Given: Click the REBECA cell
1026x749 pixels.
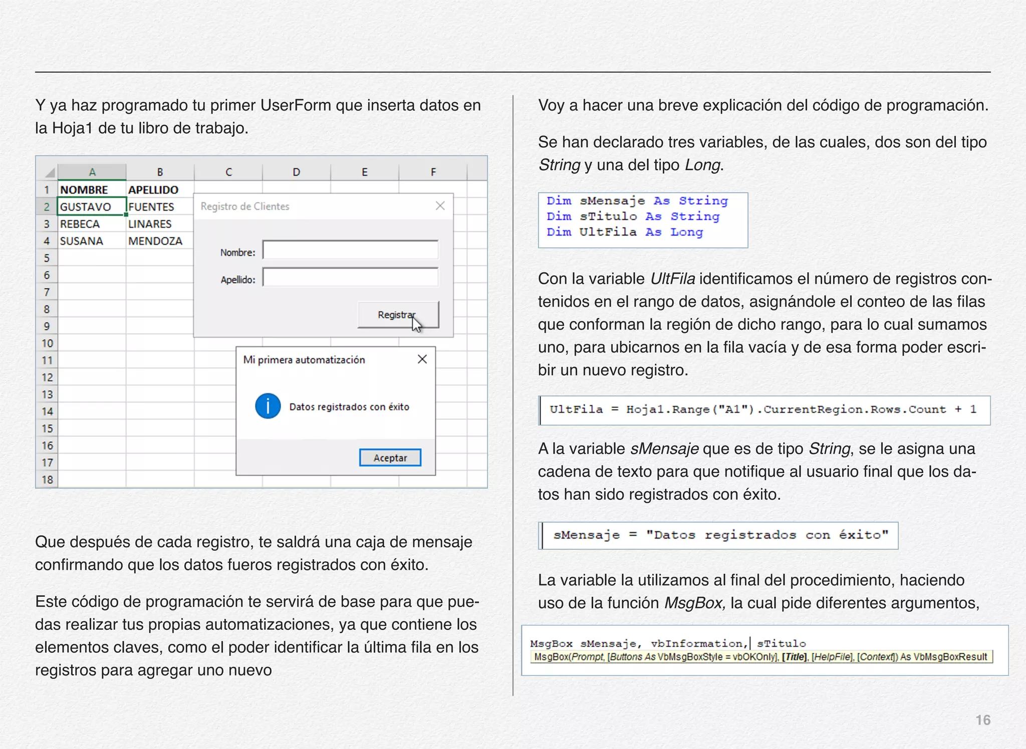Looking at the screenshot, I should 92,224.
